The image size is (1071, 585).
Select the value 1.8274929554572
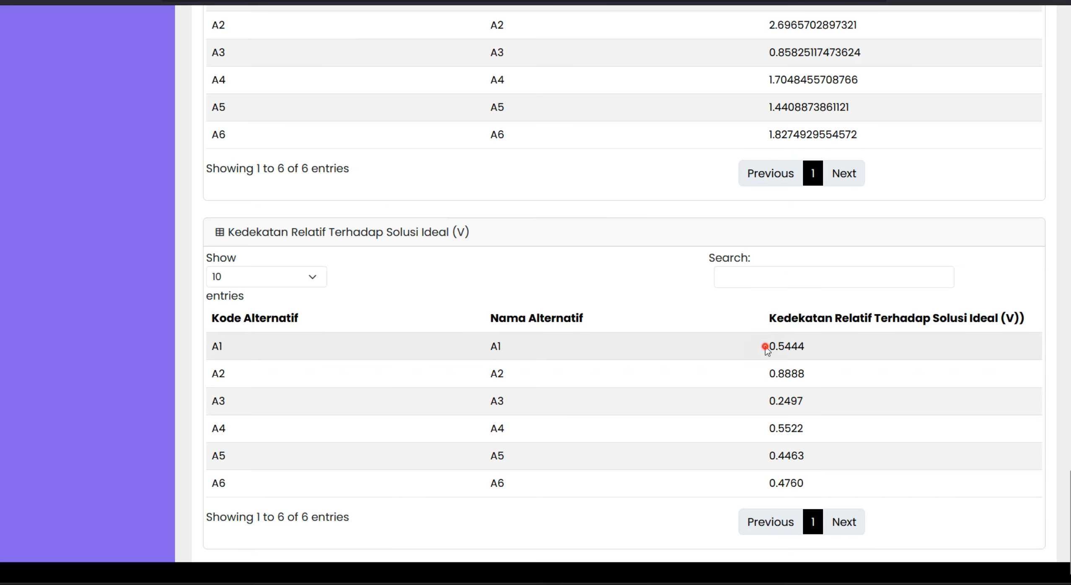[x=812, y=134]
